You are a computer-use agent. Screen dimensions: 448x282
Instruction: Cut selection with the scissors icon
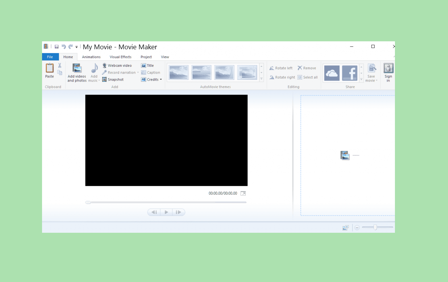click(60, 65)
